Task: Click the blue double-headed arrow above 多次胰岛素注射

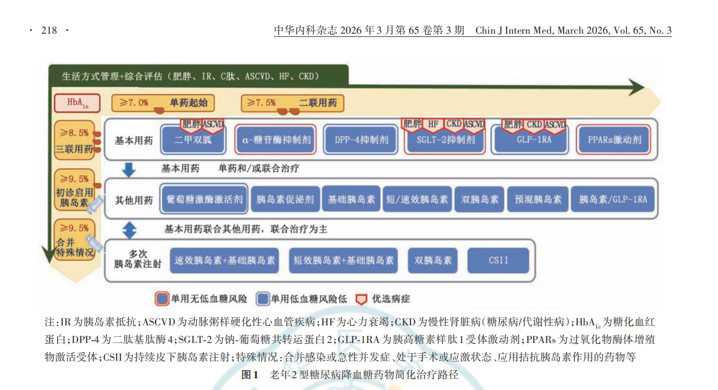Action: [x=130, y=230]
